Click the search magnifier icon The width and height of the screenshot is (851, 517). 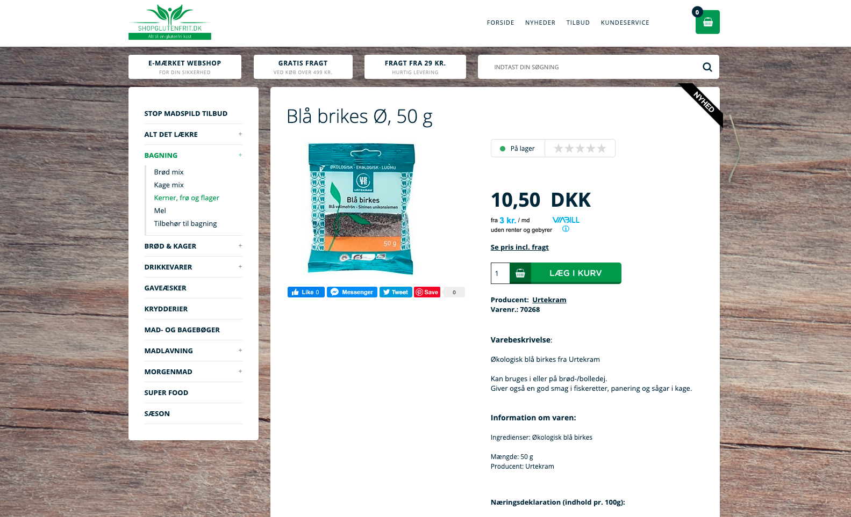[x=707, y=67]
